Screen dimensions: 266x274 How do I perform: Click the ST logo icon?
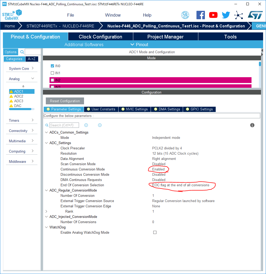255,15
